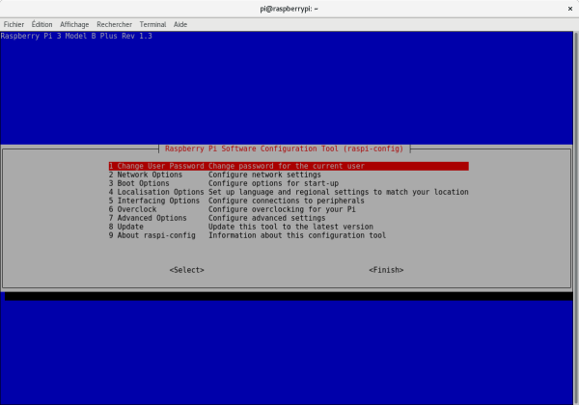Click 'Configure overclocking for your Pi' text
579x405 pixels.
pyautogui.click(x=282, y=209)
